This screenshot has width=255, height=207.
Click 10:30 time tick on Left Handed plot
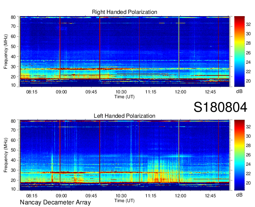tap(121, 196)
